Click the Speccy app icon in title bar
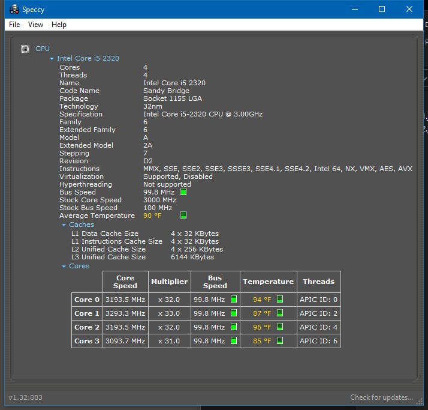The height and width of the screenshot is (410, 428). pos(14,9)
